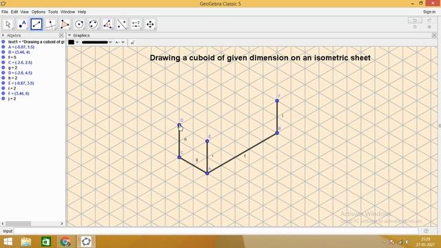The image size is (441, 248).
Task: Open Chrome from taskbar
Action: click(x=65, y=242)
